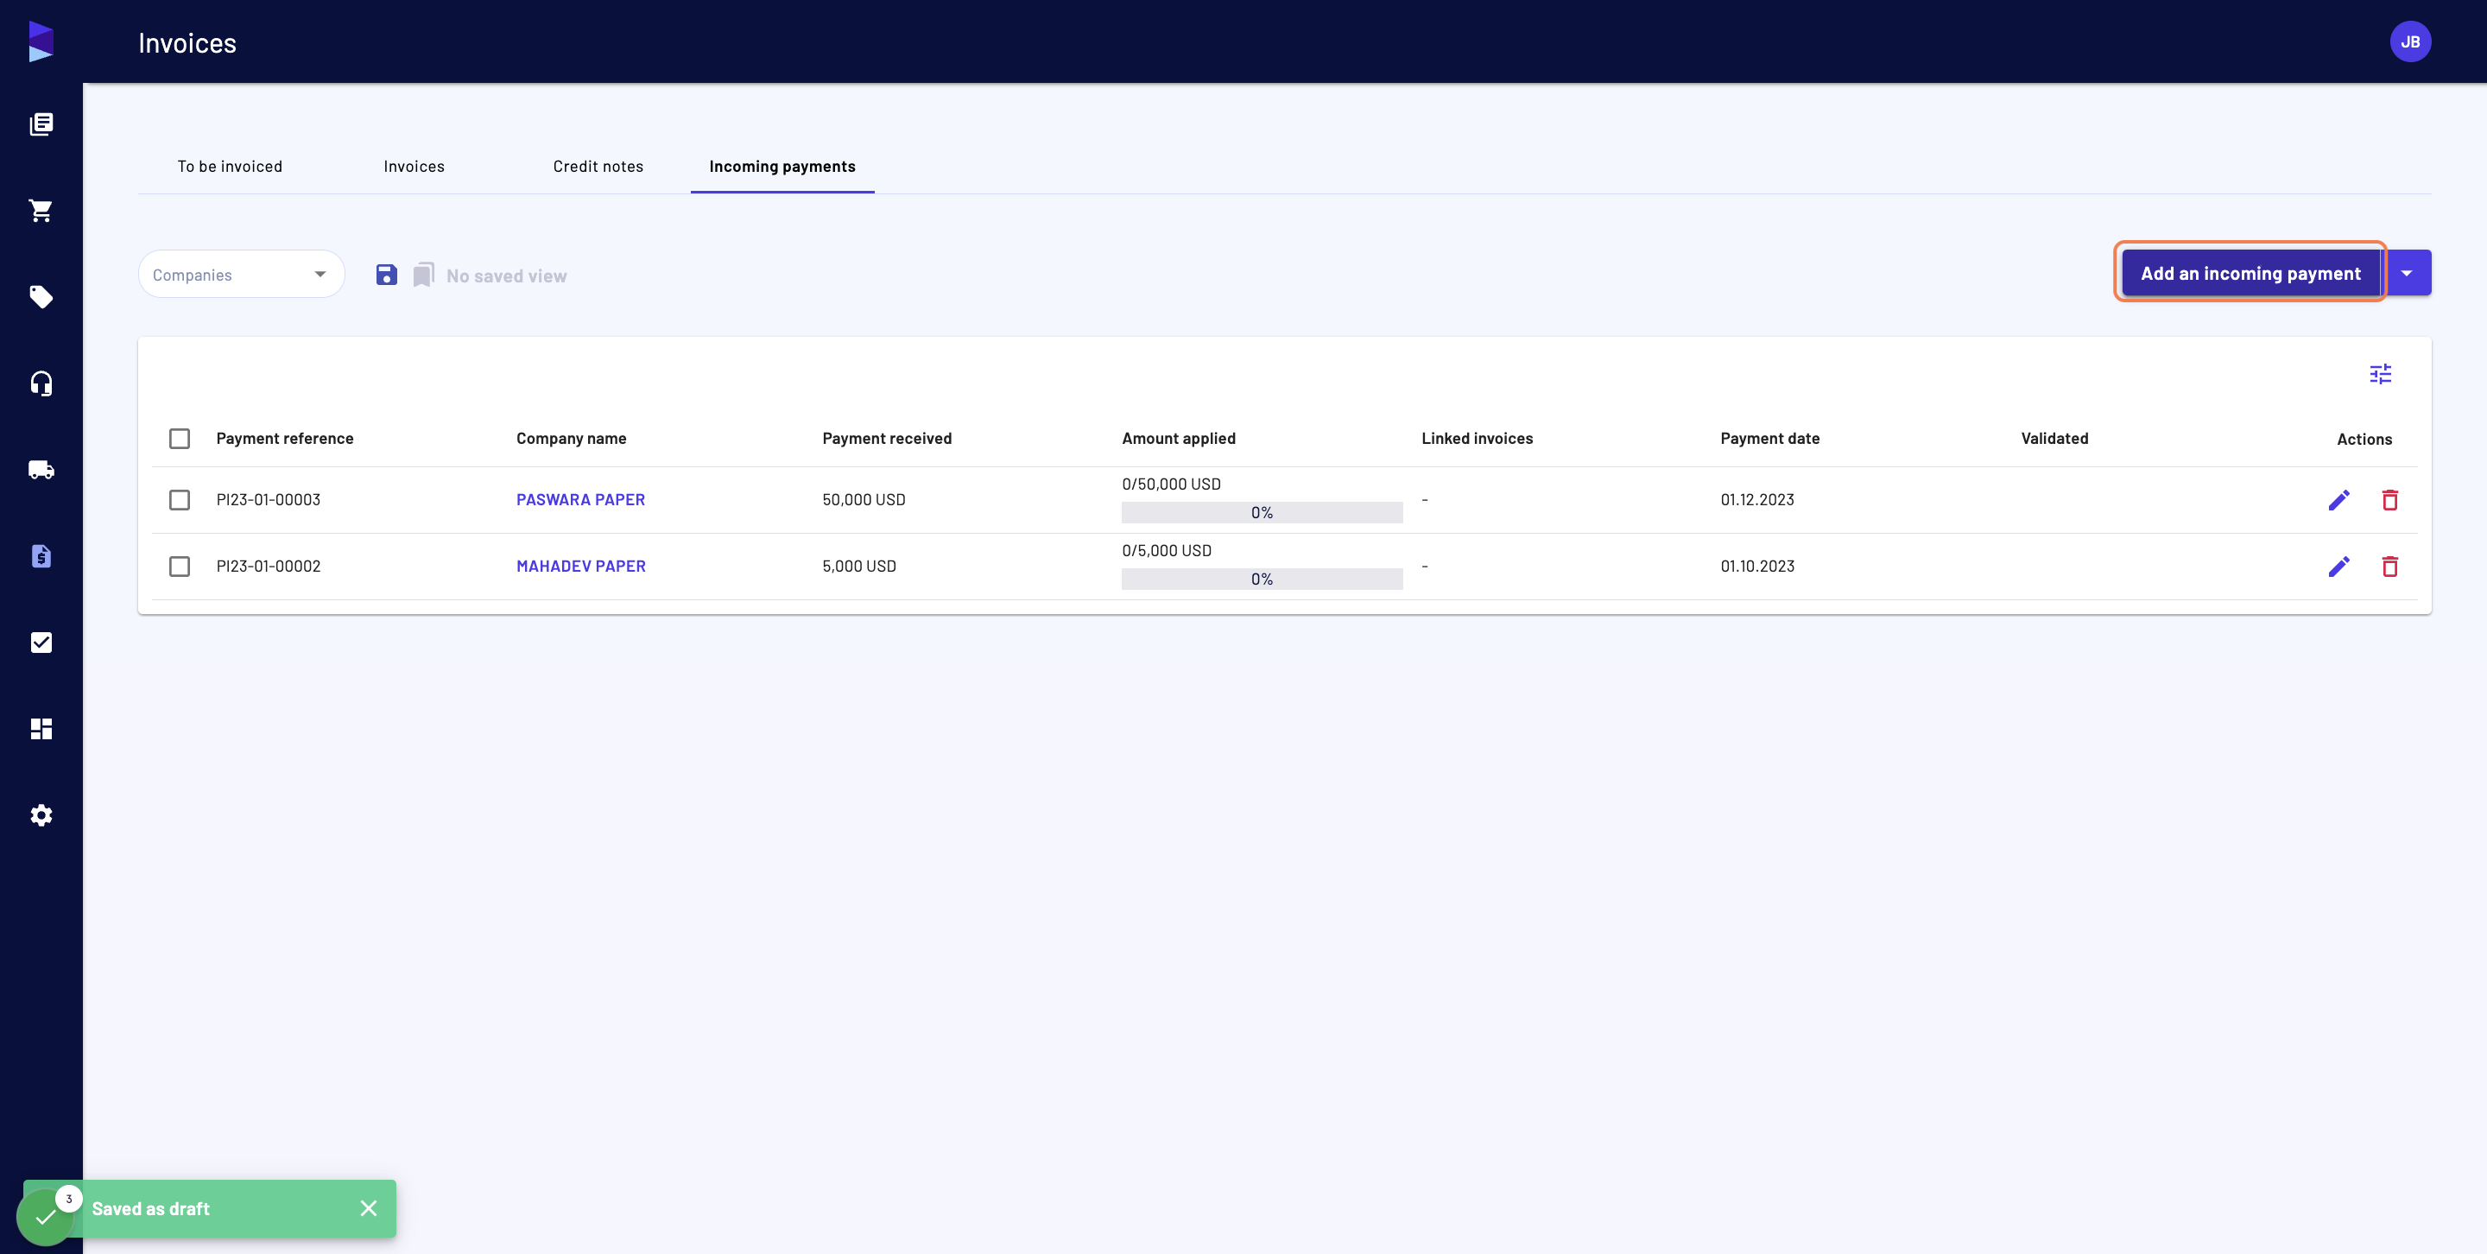Delete payment PI23-01-00002 with trash icon
This screenshot has width=2487, height=1254.
pyautogui.click(x=2389, y=567)
